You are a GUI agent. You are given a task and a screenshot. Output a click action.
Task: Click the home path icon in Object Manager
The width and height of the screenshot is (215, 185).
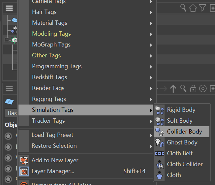point(193,8)
